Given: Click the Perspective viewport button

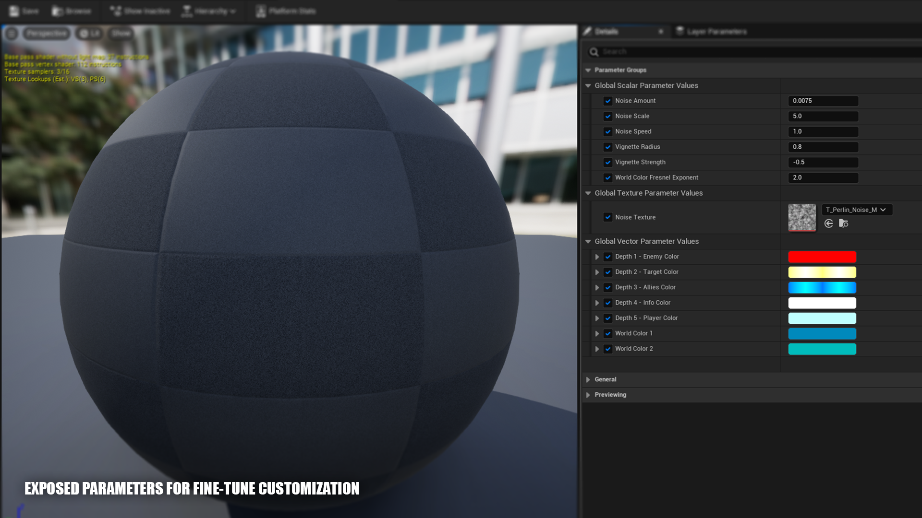Looking at the screenshot, I should coord(46,33).
